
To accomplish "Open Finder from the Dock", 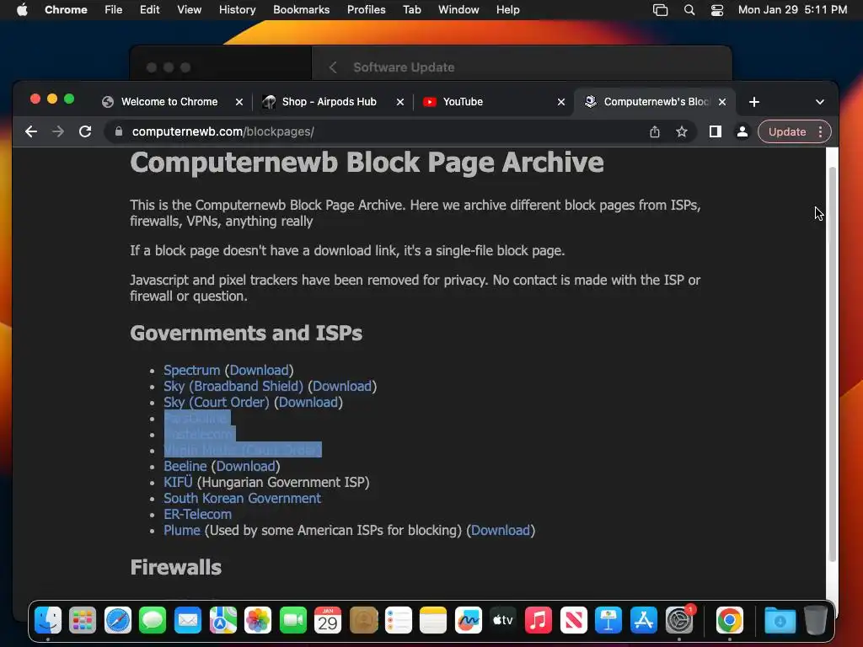I will (x=48, y=621).
